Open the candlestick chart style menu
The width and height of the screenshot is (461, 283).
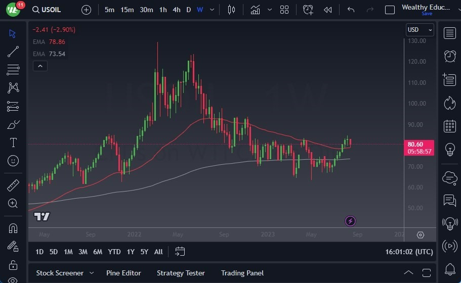[x=231, y=10]
